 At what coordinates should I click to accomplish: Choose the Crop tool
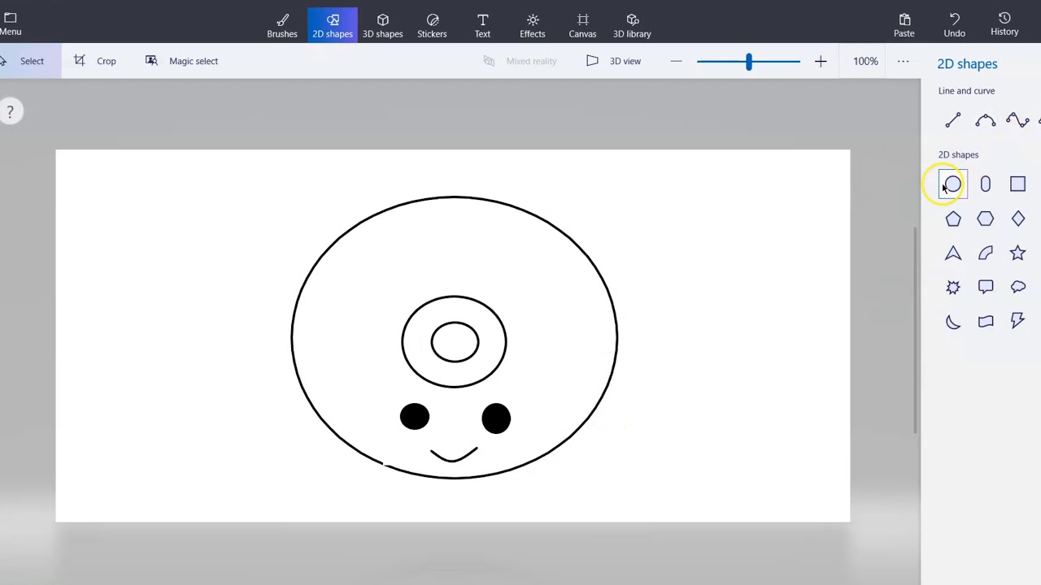pyautogui.click(x=95, y=61)
